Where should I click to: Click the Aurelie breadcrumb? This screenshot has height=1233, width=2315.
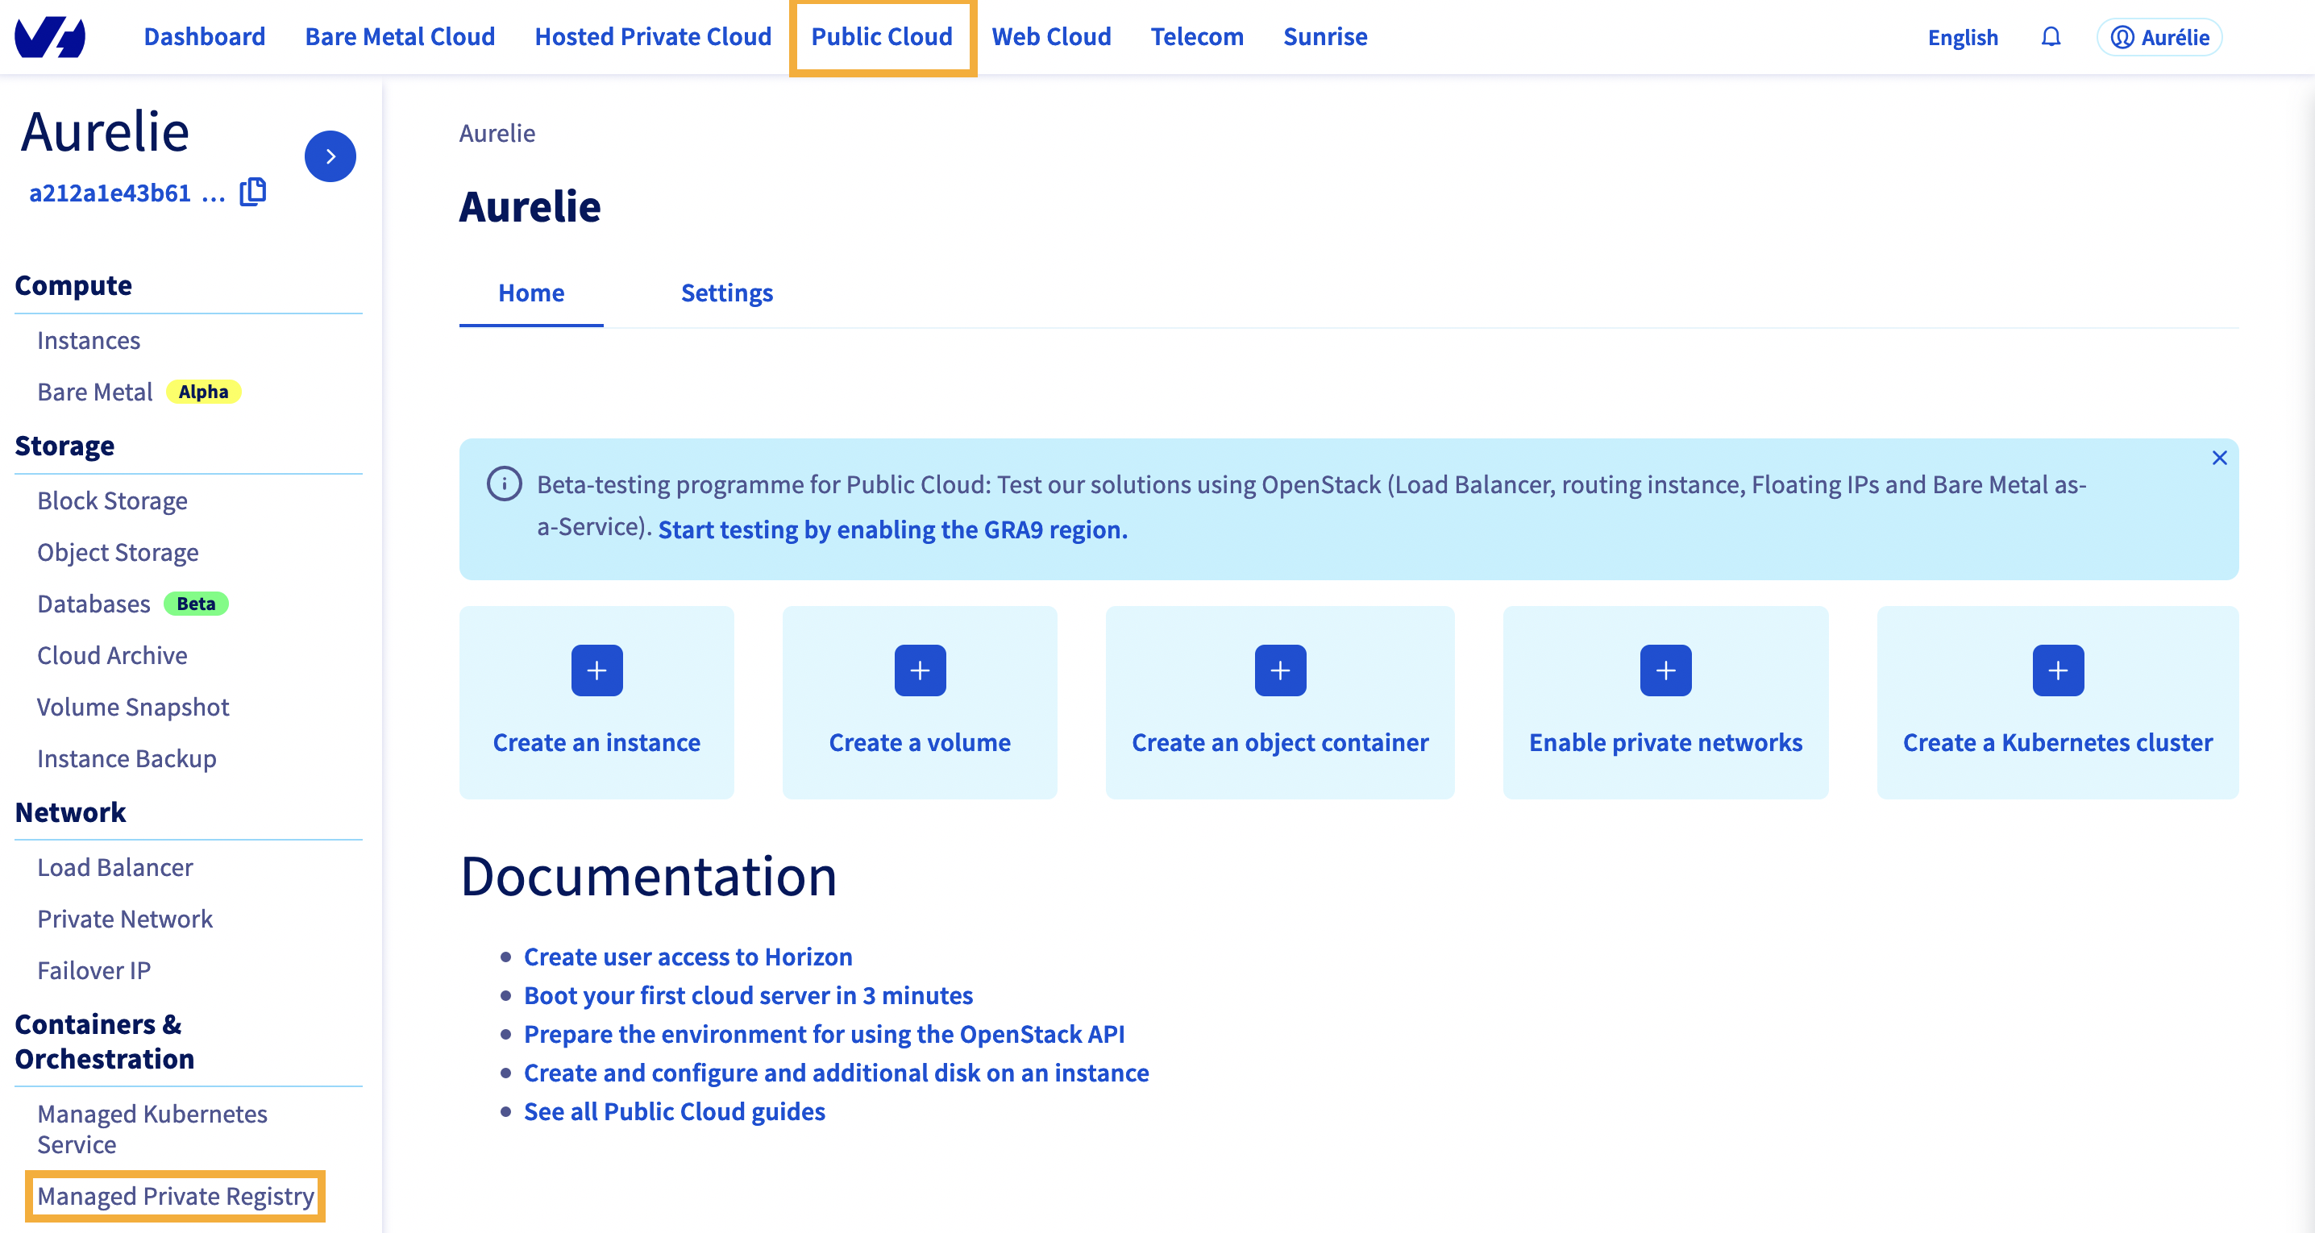(497, 133)
